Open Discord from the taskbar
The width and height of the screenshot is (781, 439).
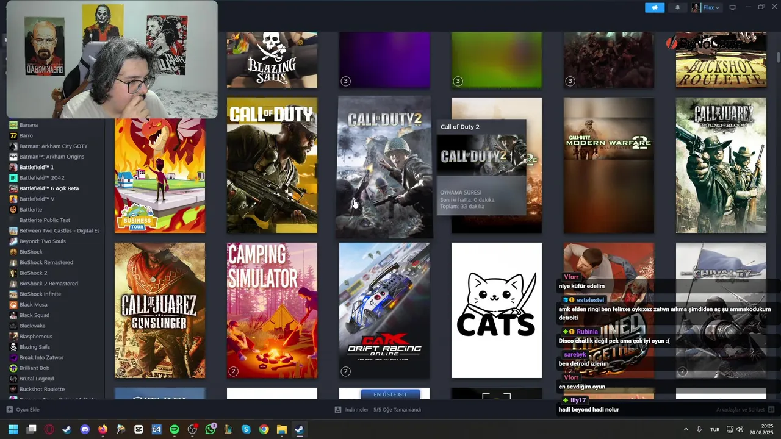pyautogui.click(x=85, y=429)
